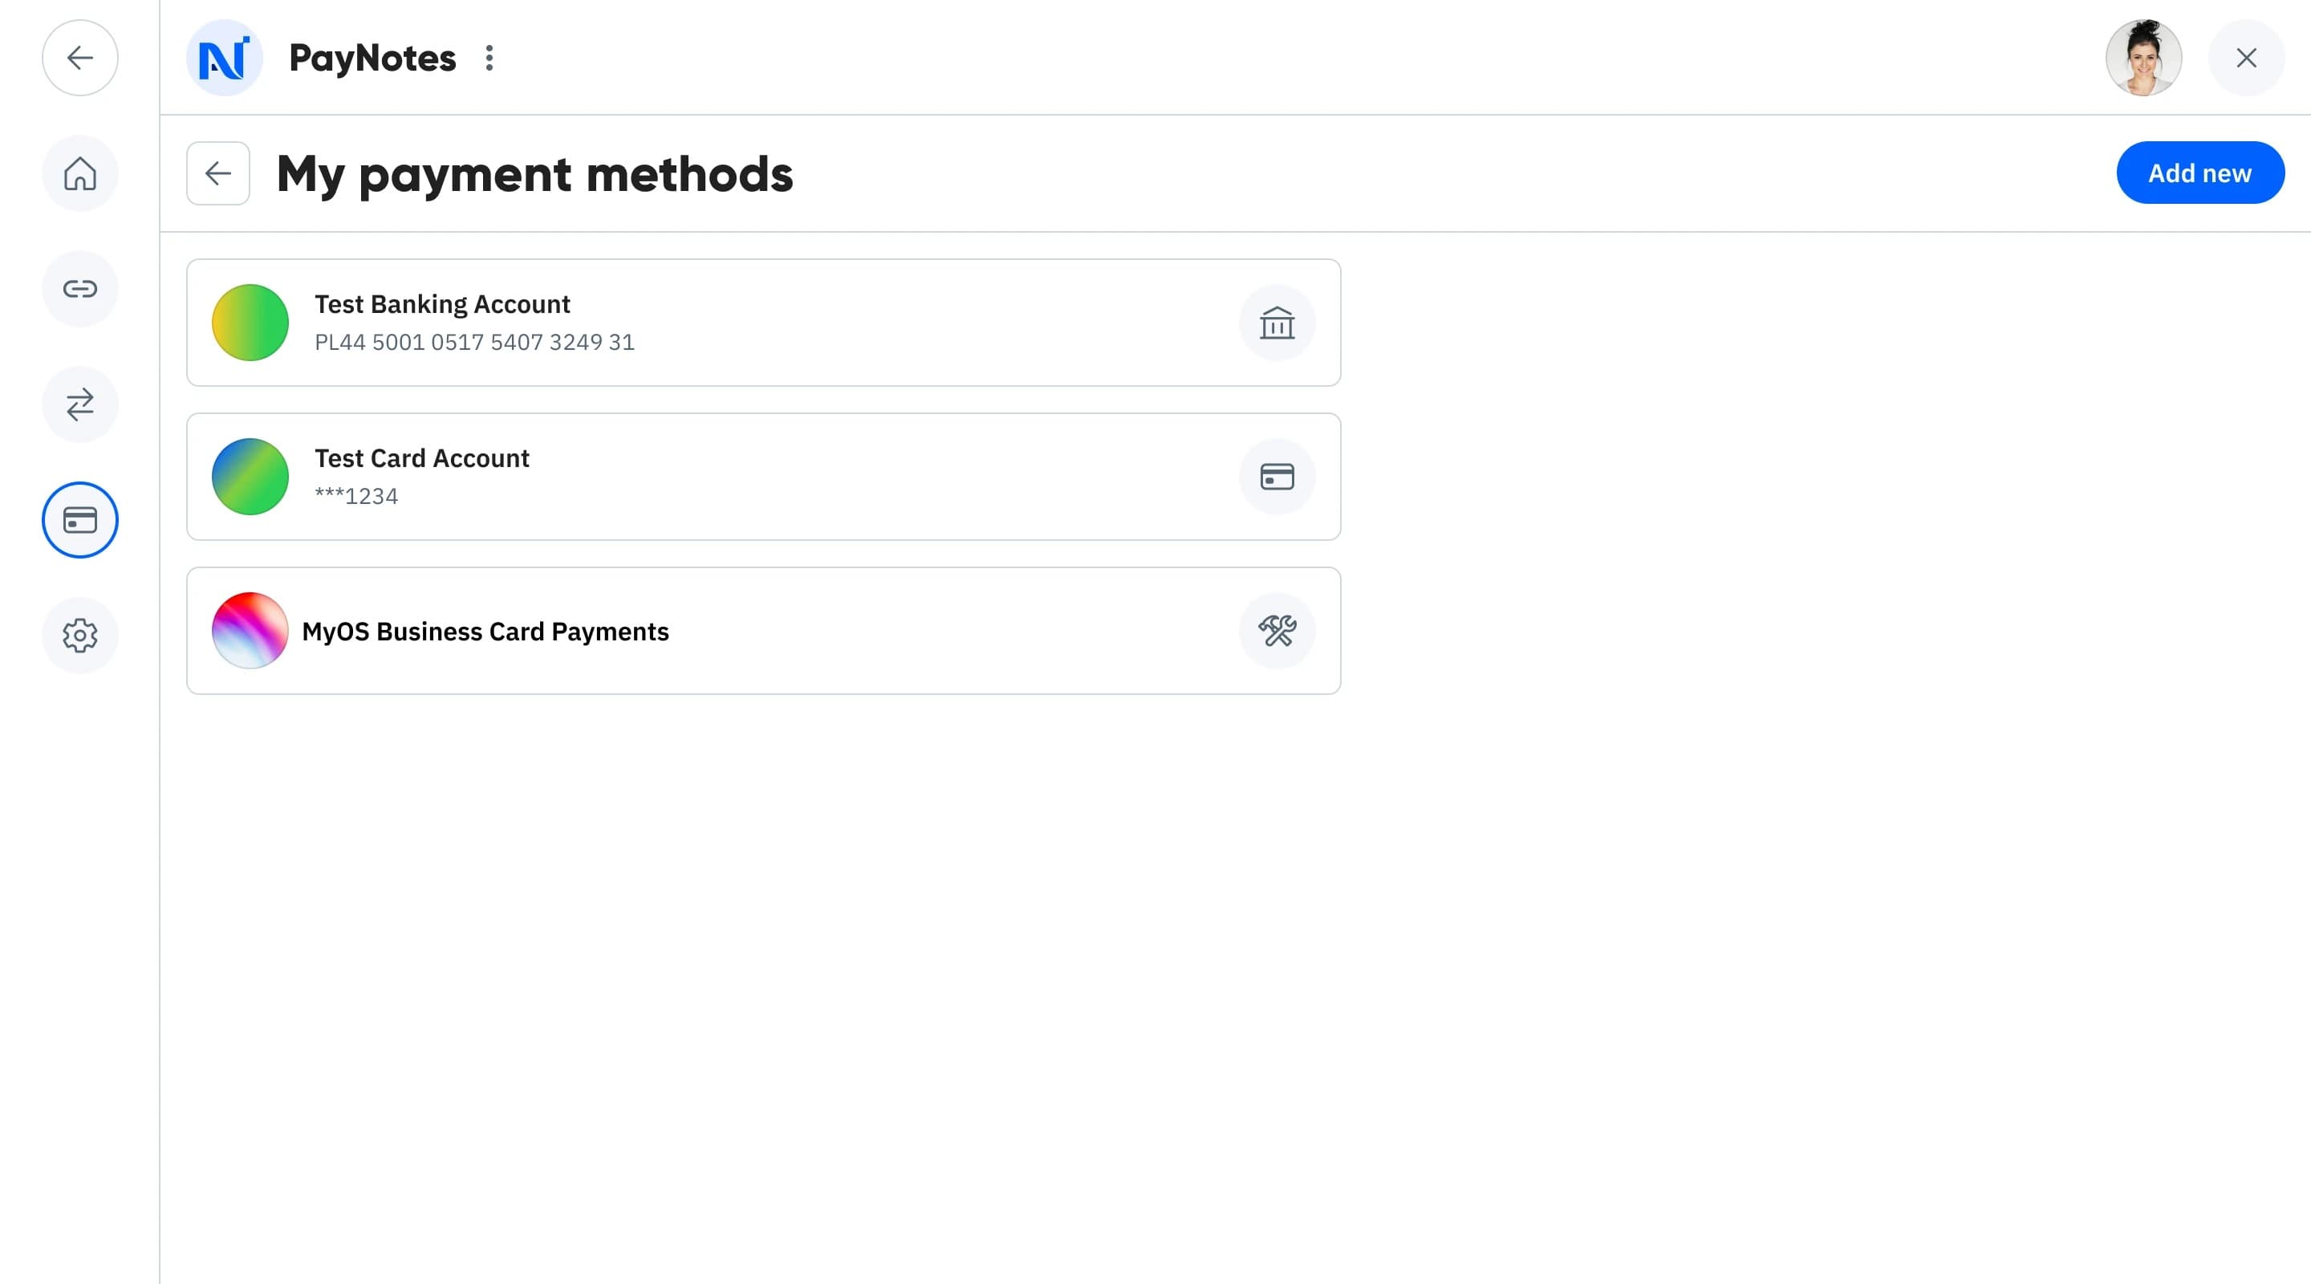The height and width of the screenshot is (1284, 2311).
Task: Open the user profile avatar
Action: coord(2143,59)
